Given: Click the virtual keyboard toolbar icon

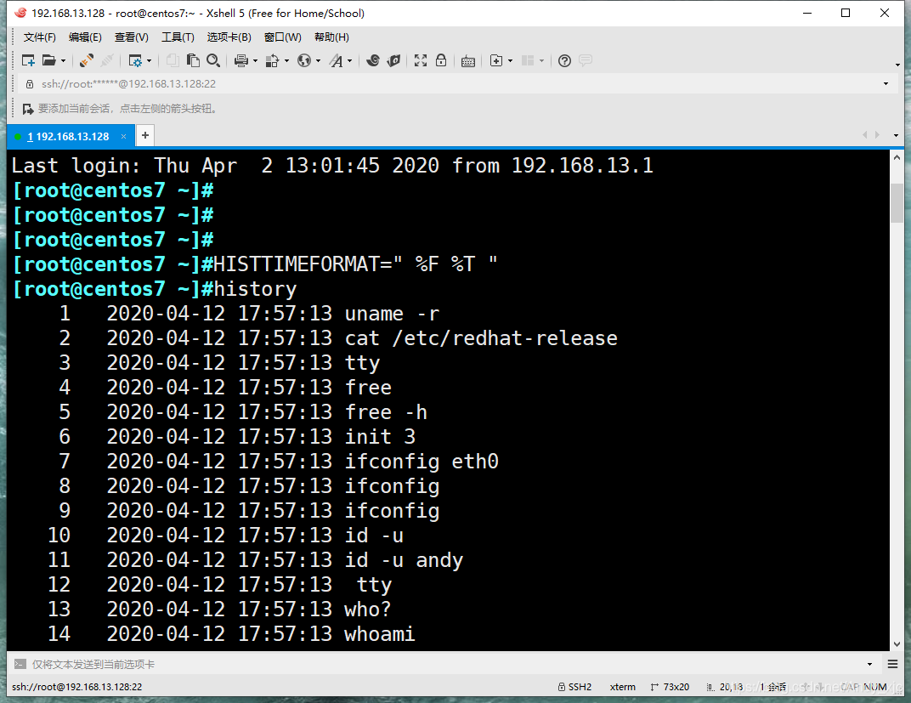Looking at the screenshot, I should 468,61.
